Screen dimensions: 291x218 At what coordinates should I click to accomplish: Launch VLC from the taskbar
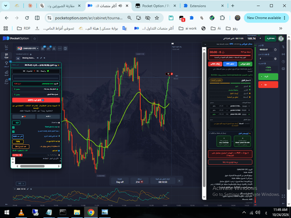point(21,212)
